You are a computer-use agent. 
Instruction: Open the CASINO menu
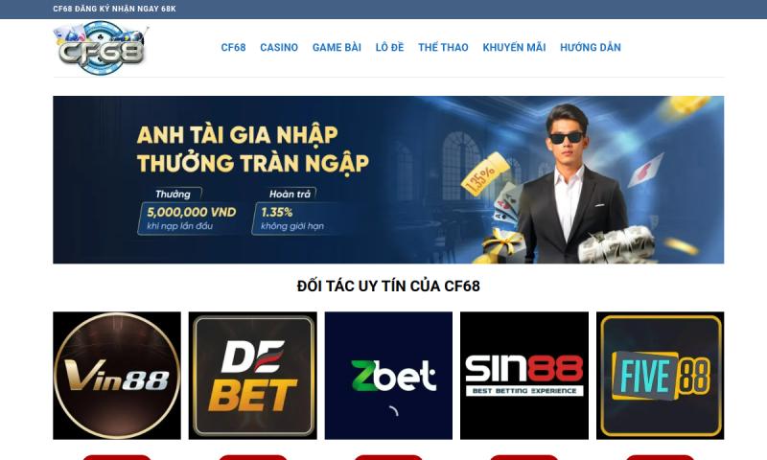click(279, 47)
